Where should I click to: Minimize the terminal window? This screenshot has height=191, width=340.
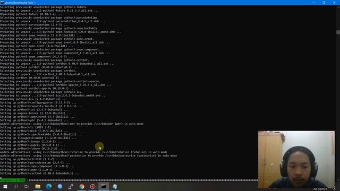[313, 2]
